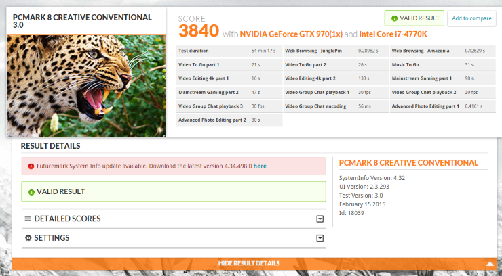Viewport: 502px width, 276px height.
Task: Click orange PCMARK 8 CREATIVE CONVENTIONAL sidebar heading
Action: (408, 163)
